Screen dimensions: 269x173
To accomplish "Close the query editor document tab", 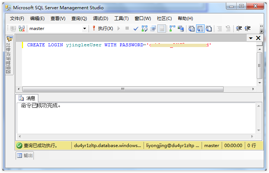I will 258,38.
